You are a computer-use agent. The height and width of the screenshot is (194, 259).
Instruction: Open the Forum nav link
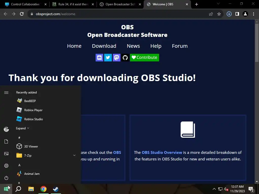[180, 46]
